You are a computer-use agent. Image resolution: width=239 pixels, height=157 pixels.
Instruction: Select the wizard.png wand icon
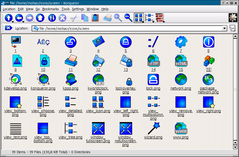[x=154, y=128]
